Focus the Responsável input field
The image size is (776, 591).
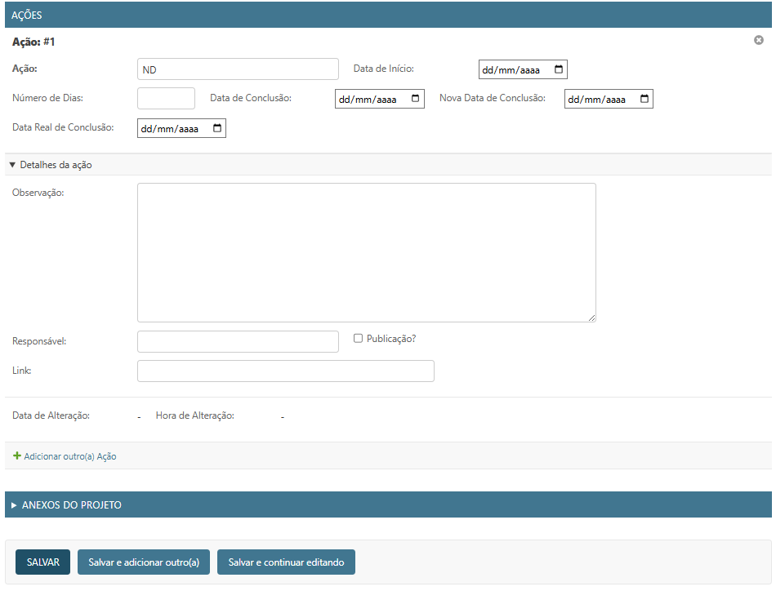[x=238, y=342]
